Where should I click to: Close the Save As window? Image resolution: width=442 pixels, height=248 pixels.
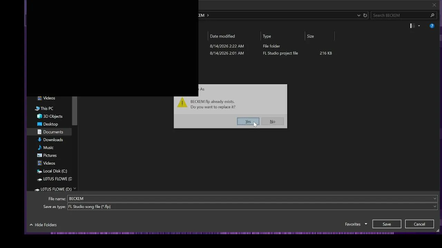(x=434, y=5)
